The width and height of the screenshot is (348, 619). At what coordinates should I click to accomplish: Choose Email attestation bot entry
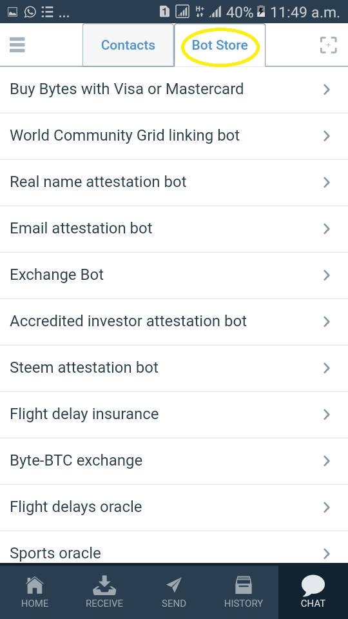pos(174,228)
